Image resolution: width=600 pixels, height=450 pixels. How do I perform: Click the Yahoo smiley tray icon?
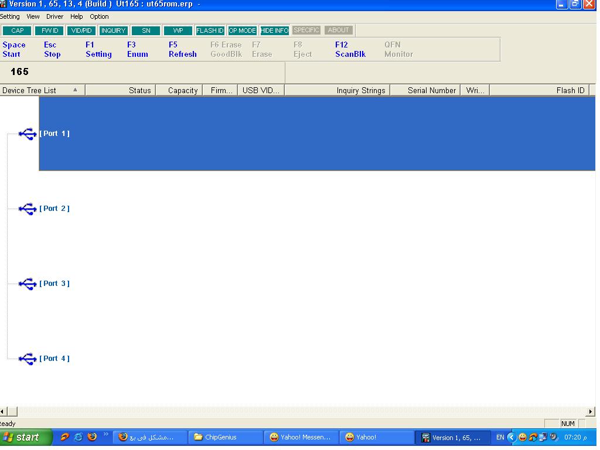point(522,437)
